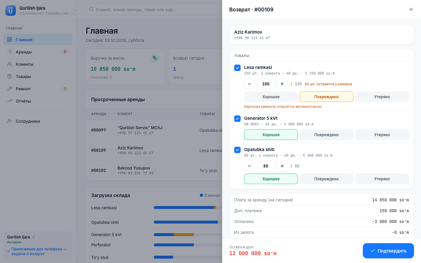Click the Товары box icon
The height and width of the screenshot is (263, 421).
[10, 76]
